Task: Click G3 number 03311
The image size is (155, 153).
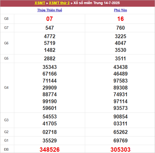Action: point(120,124)
